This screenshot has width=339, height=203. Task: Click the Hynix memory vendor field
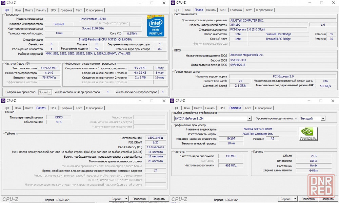(x=314, y=166)
